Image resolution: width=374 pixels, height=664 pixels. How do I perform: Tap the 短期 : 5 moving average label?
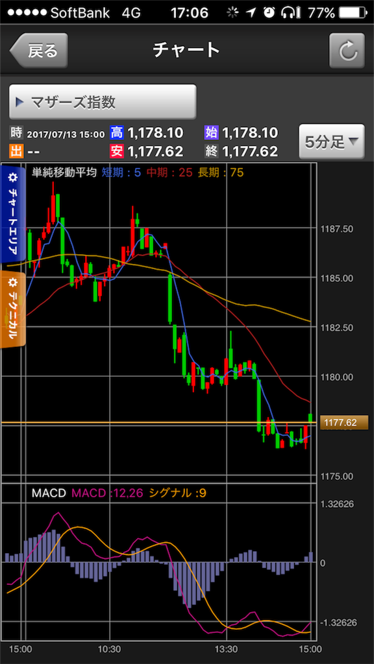point(121,172)
